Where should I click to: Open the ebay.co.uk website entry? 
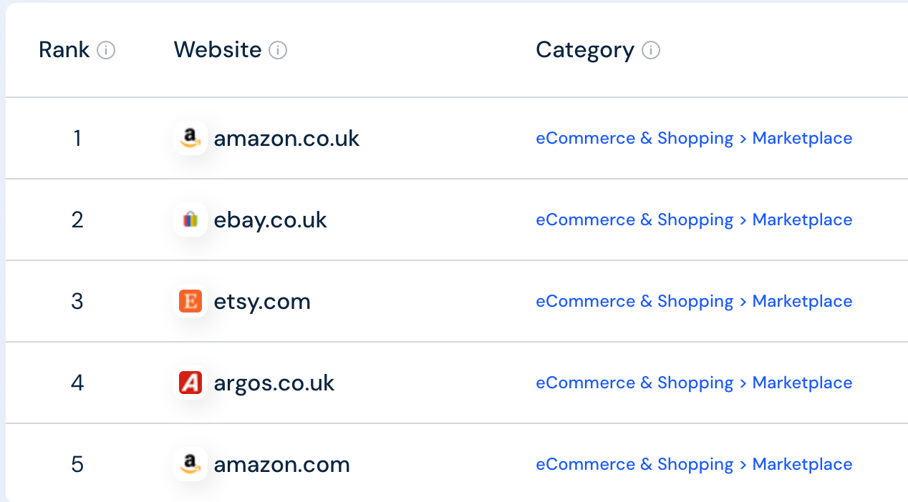tap(270, 220)
